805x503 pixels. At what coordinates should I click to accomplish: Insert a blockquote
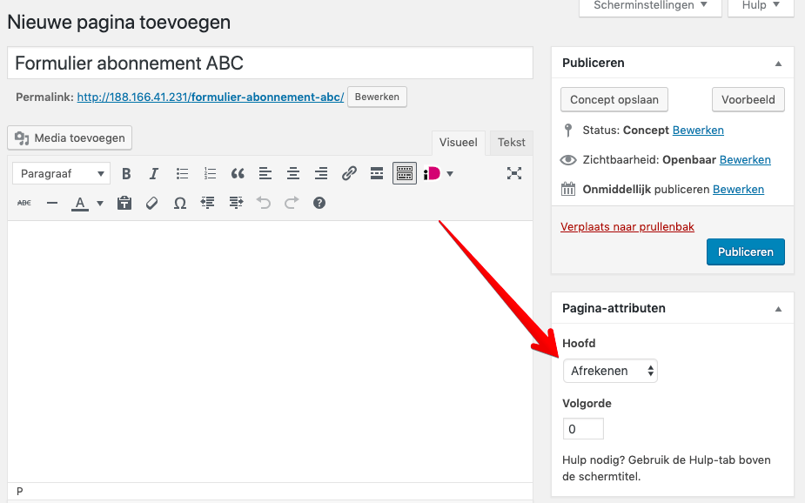tap(238, 173)
